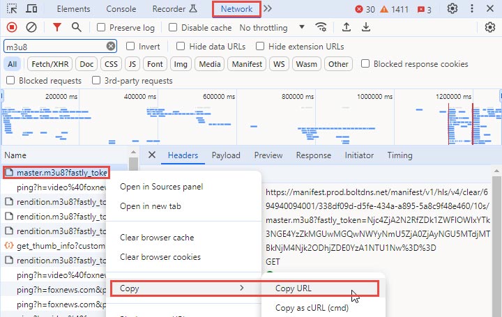
Task: Open the issues counter showing 3
Action: [x=425, y=10]
